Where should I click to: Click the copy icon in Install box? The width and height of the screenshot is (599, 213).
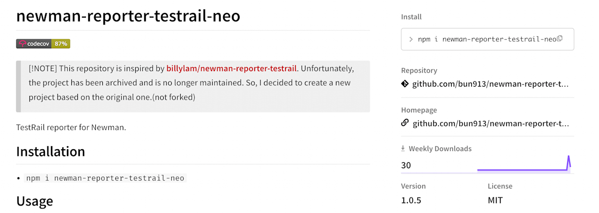pos(560,39)
